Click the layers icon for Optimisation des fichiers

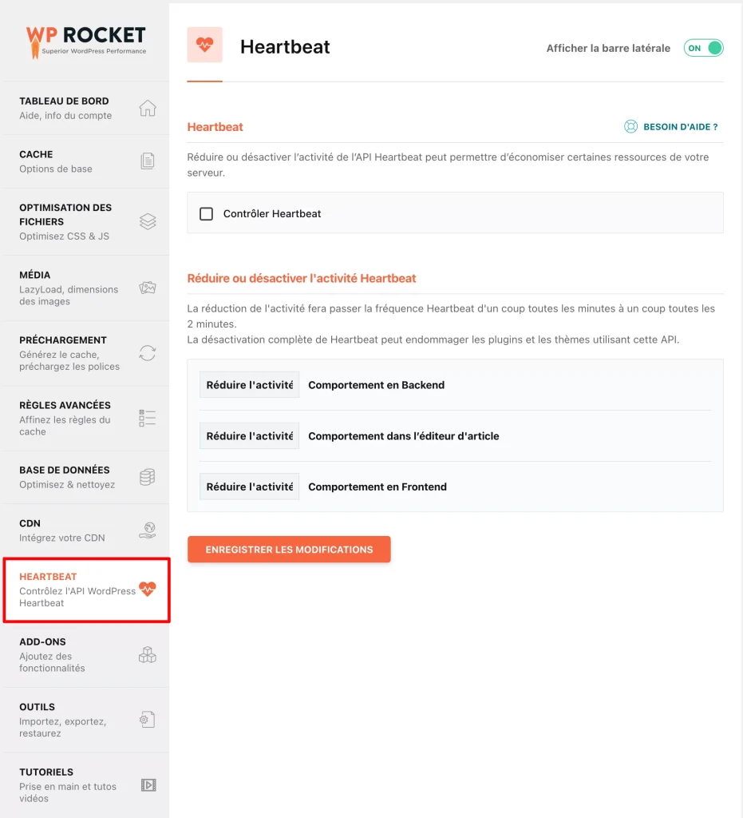(148, 222)
